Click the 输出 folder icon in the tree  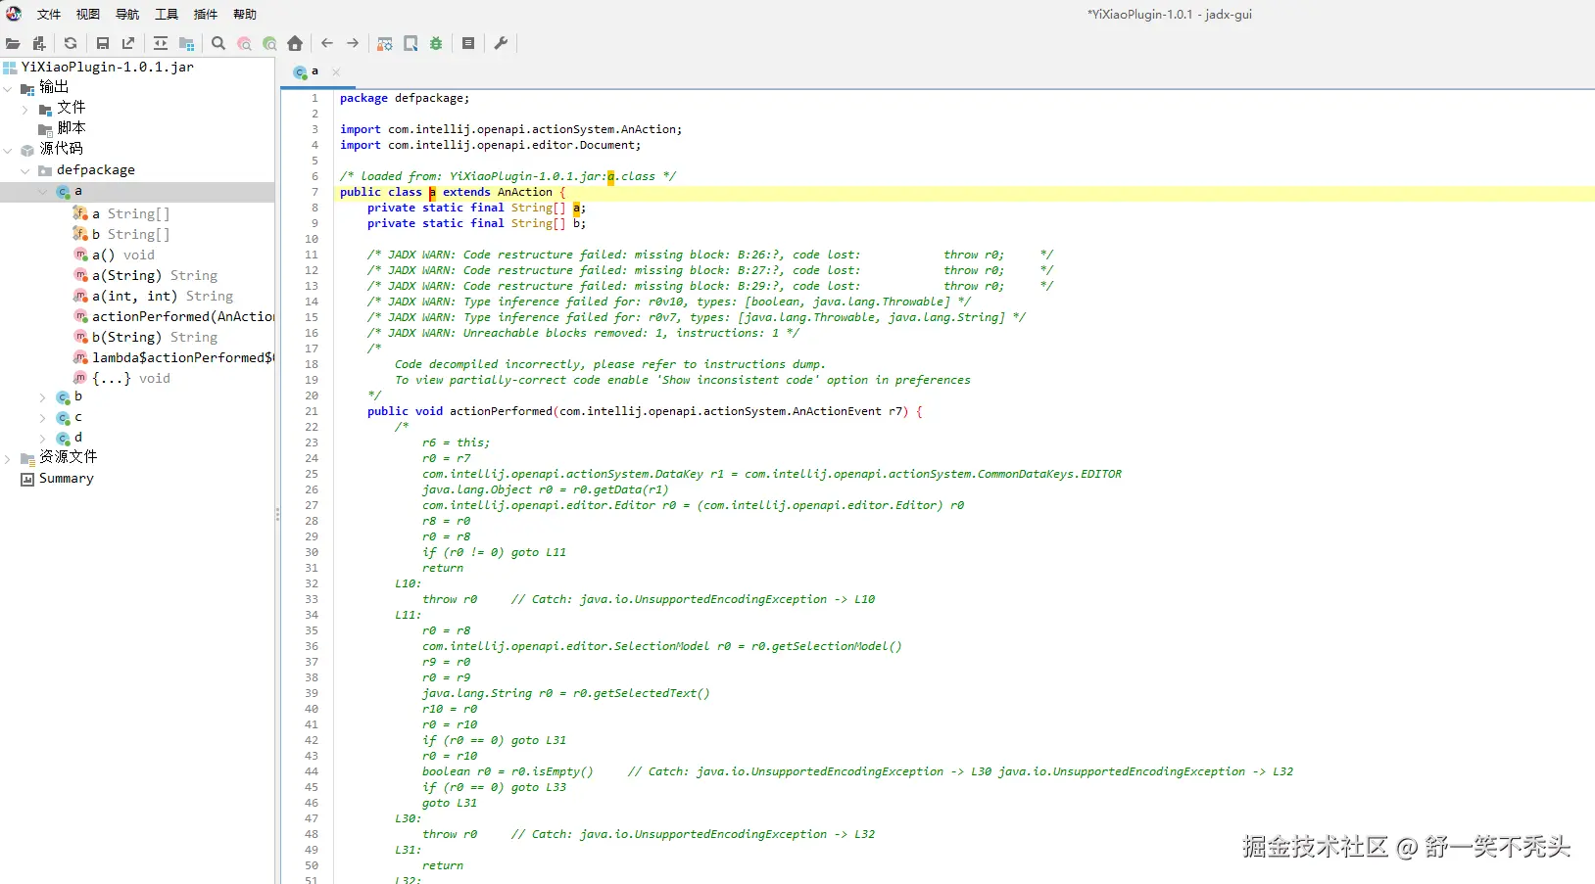[x=27, y=88]
